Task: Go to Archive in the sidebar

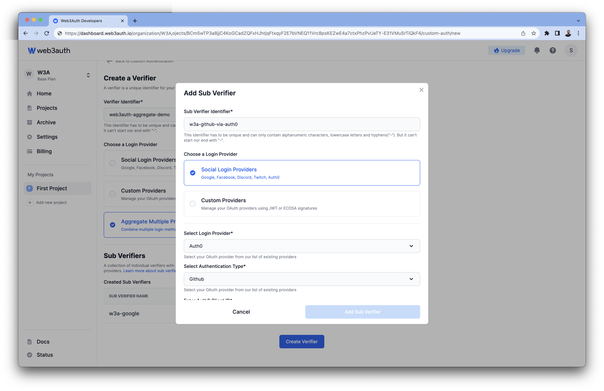Action: point(46,122)
